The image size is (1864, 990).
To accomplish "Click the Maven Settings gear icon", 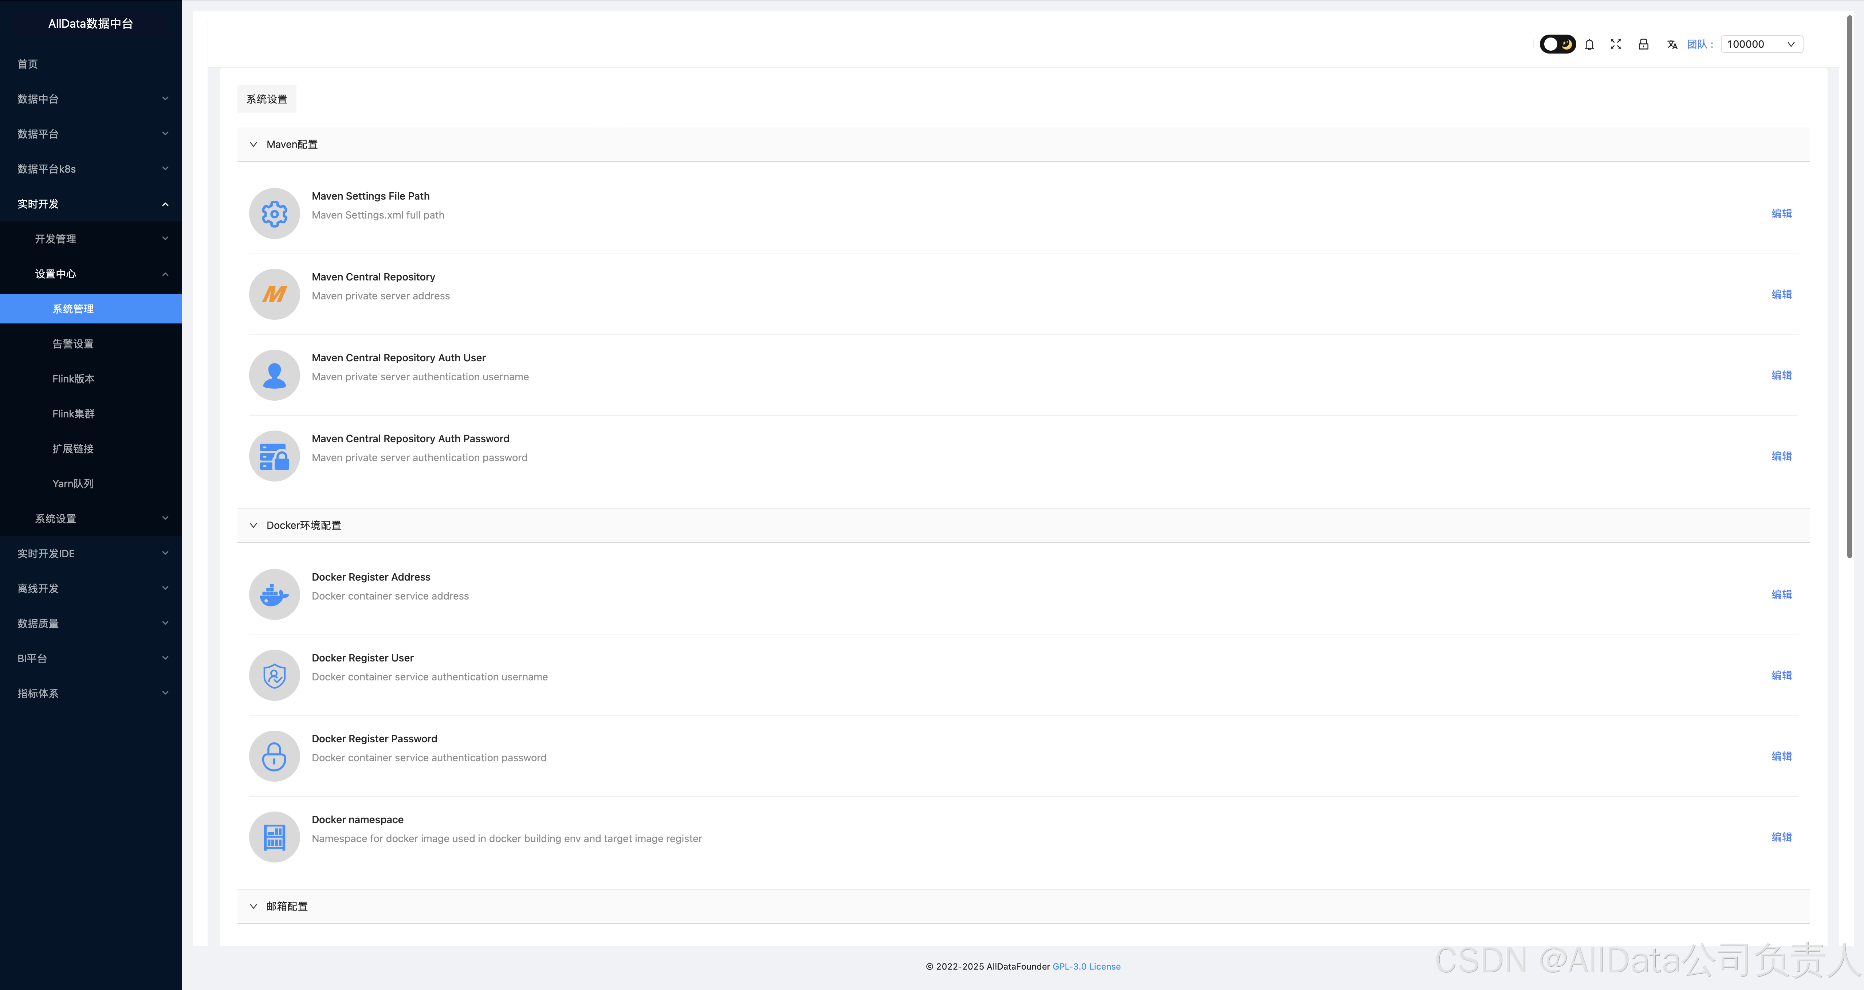I will pyautogui.click(x=274, y=213).
